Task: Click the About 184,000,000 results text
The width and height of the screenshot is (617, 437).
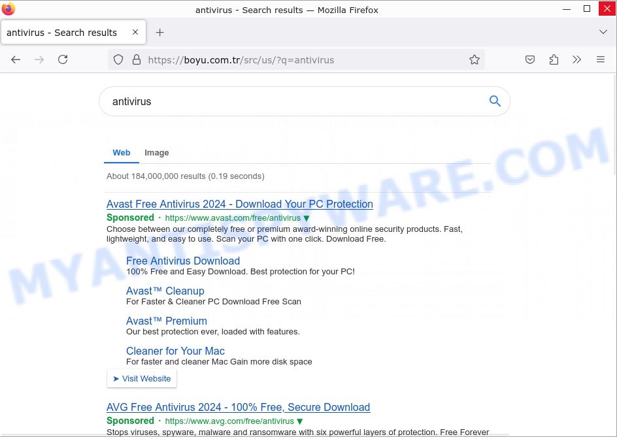Action: [x=186, y=176]
